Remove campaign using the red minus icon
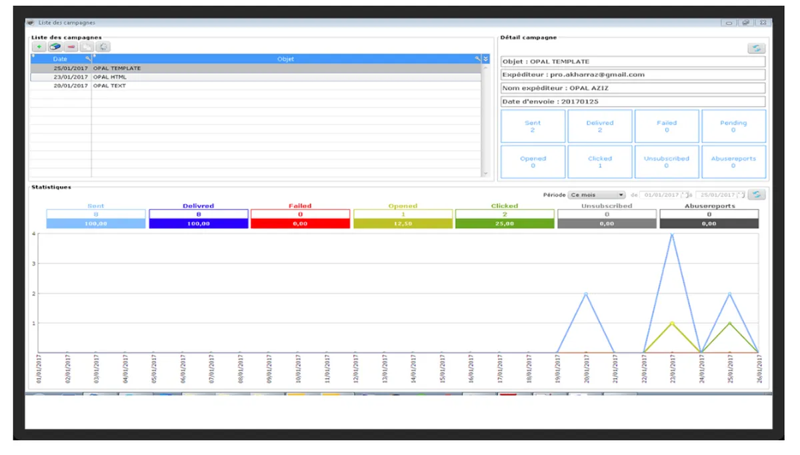Image resolution: width=800 pixels, height=455 pixels. click(71, 47)
